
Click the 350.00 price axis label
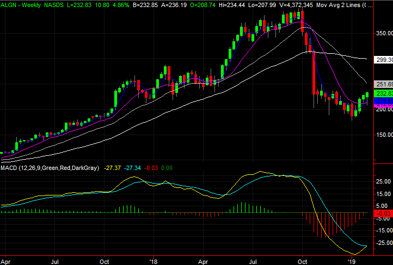pos(384,33)
